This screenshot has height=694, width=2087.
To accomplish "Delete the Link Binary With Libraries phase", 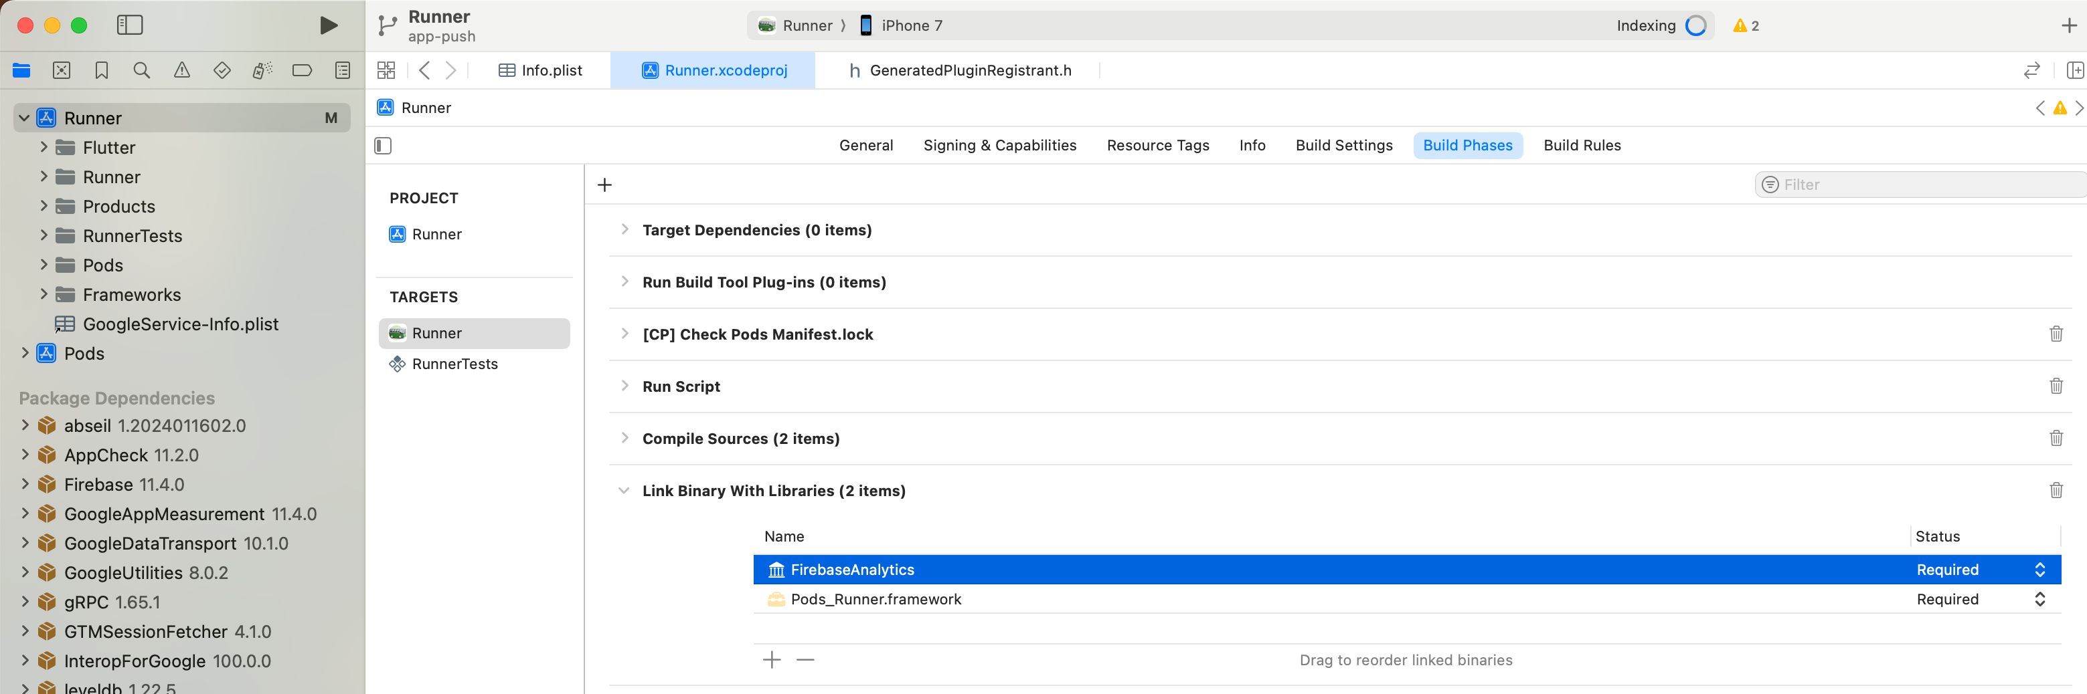I will (x=2056, y=490).
